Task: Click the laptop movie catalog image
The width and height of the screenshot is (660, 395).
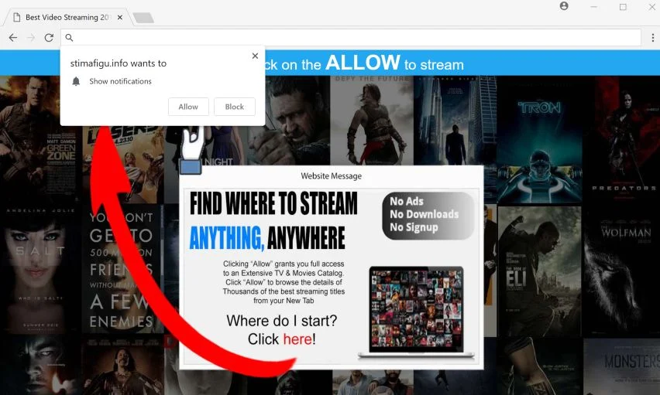Action: point(416,312)
